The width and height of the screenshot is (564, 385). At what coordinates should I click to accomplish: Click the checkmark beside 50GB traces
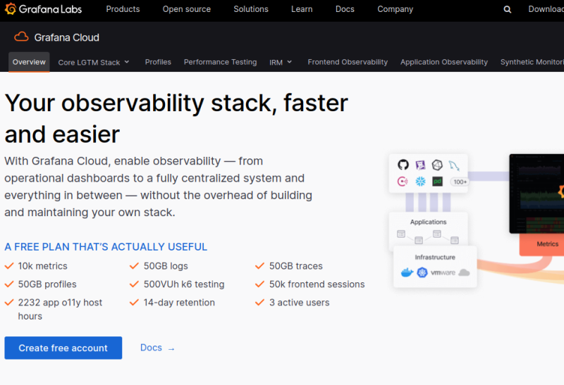pyautogui.click(x=259, y=266)
